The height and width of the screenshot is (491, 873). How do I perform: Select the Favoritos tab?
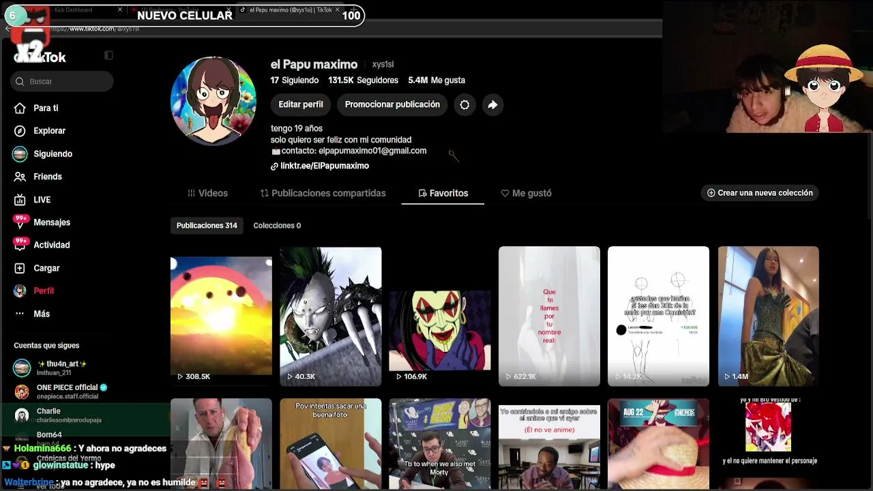pos(443,193)
